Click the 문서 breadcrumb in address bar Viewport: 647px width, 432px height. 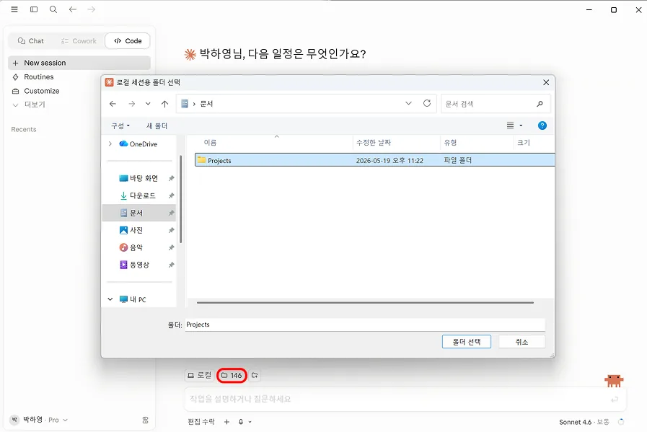click(206, 104)
